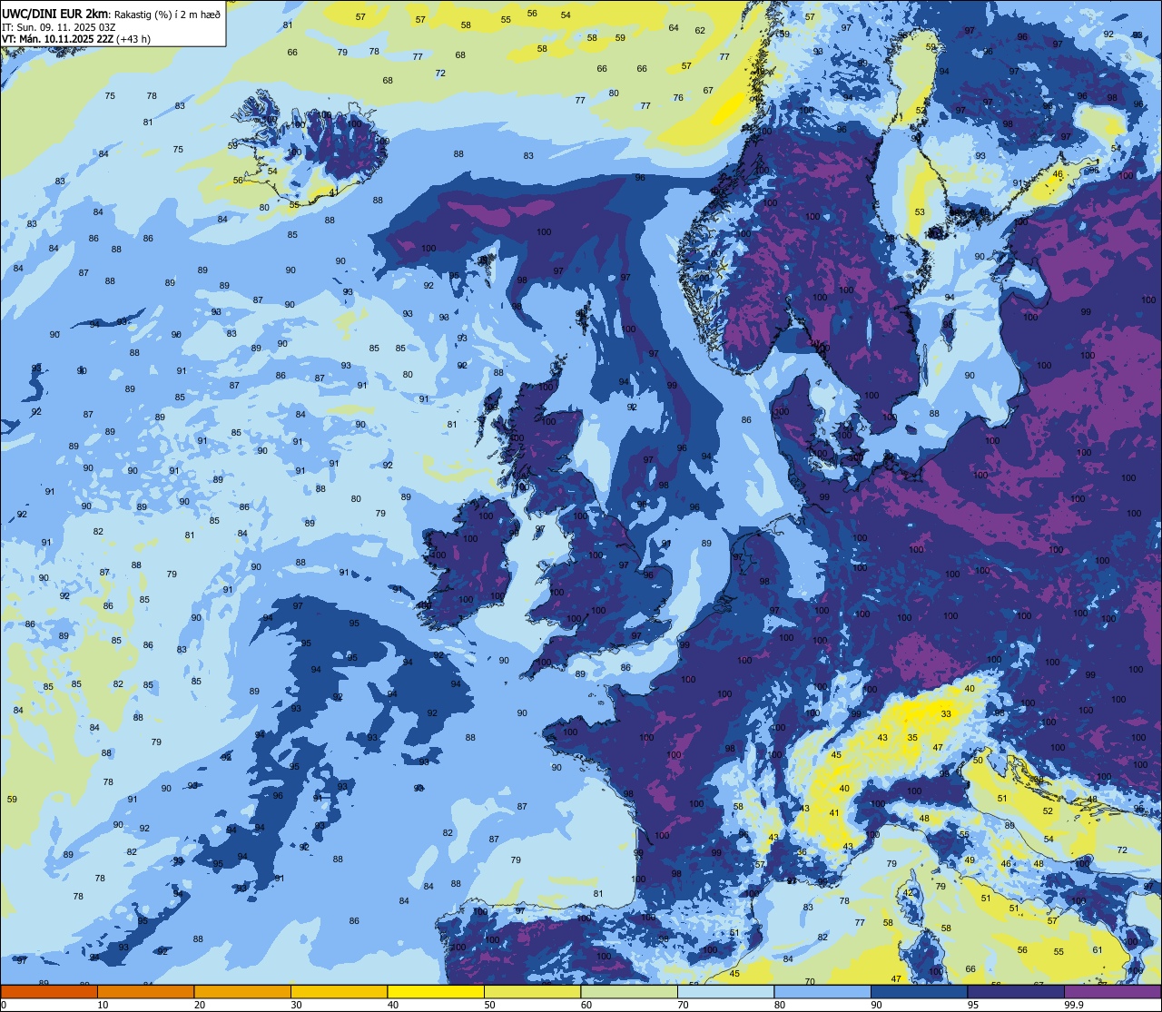Screen dimensions: 1162x1012
Task: Click the '10' label under the color legend
Action: (103, 1005)
